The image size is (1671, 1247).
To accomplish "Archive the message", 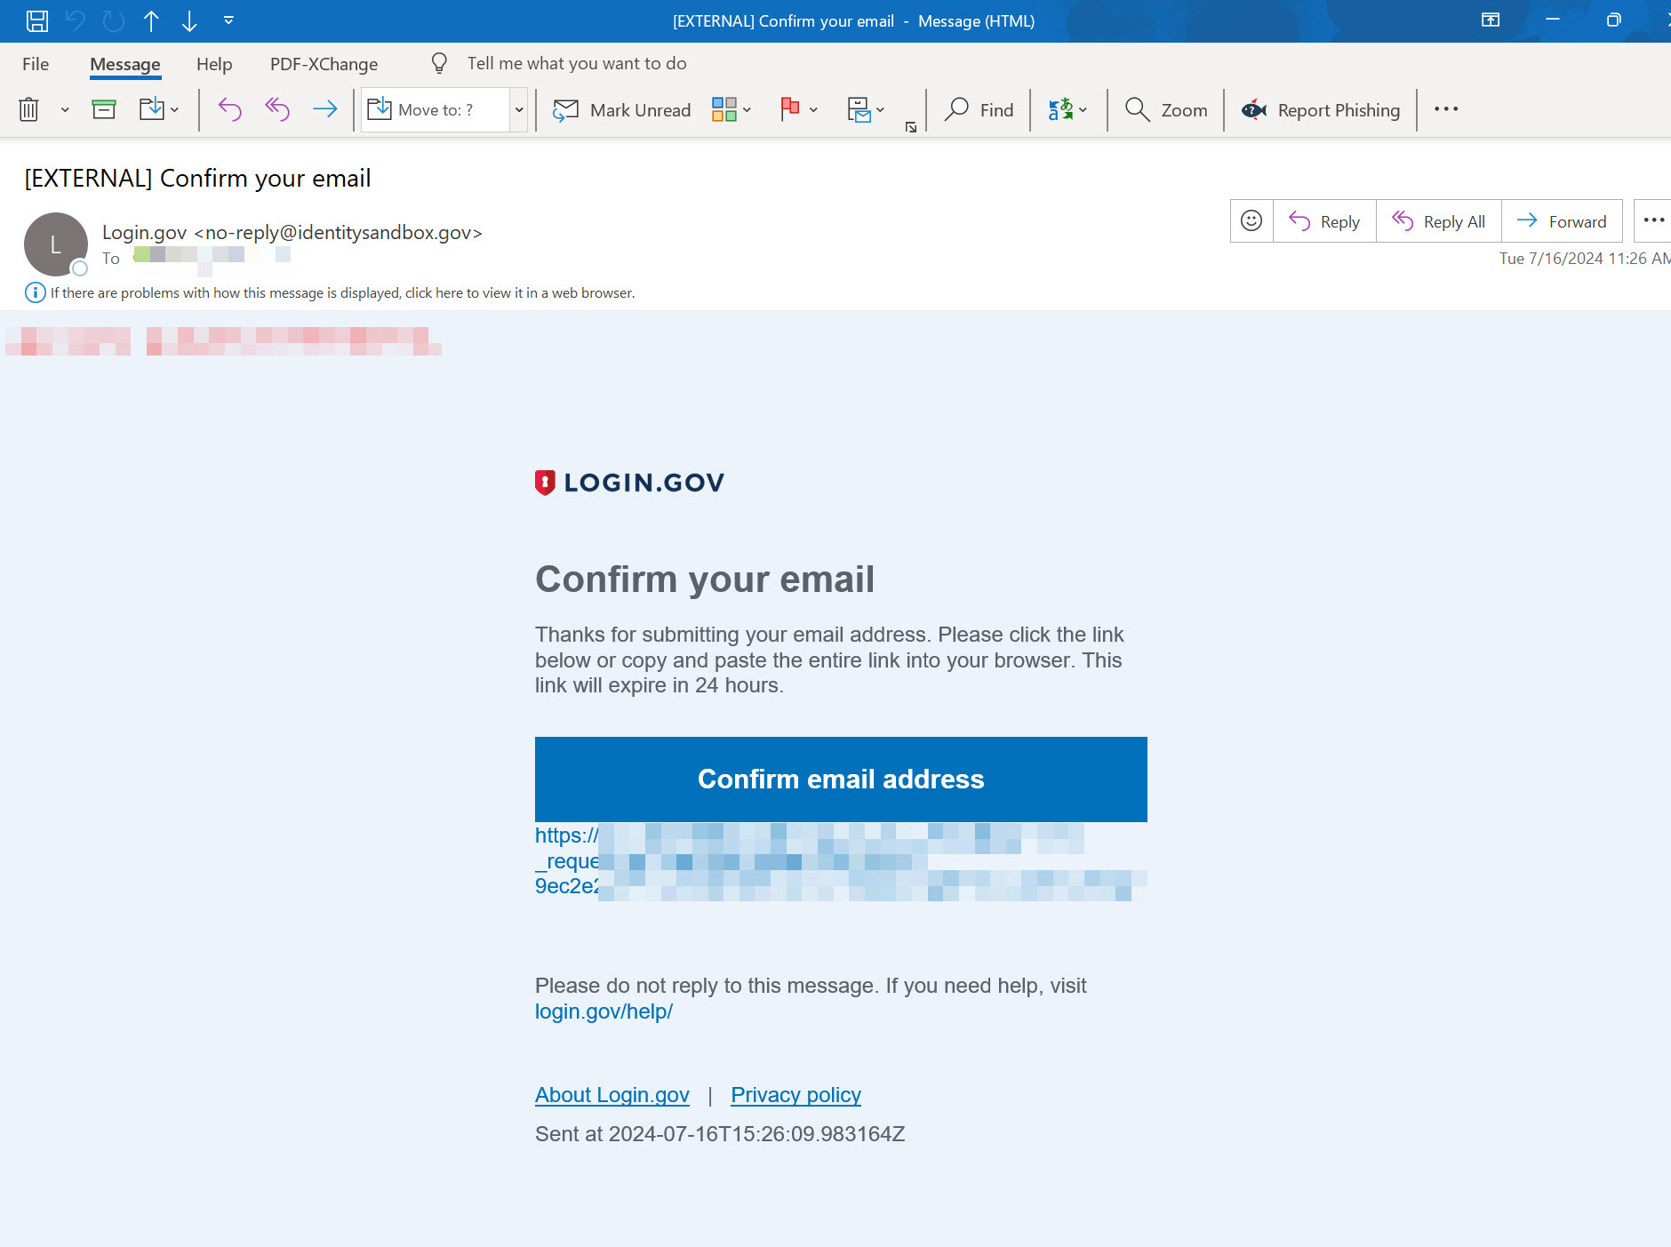I will (104, 109).
